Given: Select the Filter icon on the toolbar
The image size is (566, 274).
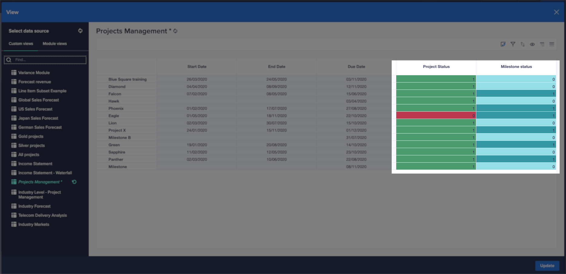Looking at the screenshot, I should (x=513, y=44).
